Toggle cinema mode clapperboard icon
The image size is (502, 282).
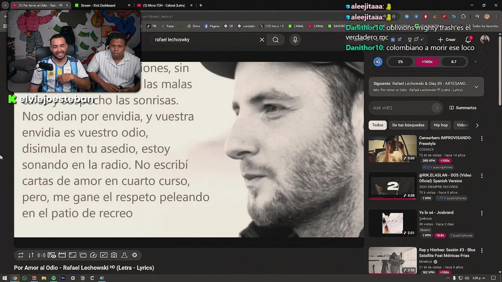(x=62, y=255)
